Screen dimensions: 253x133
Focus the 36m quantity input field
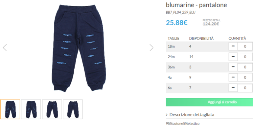click(x=245, y=67)
